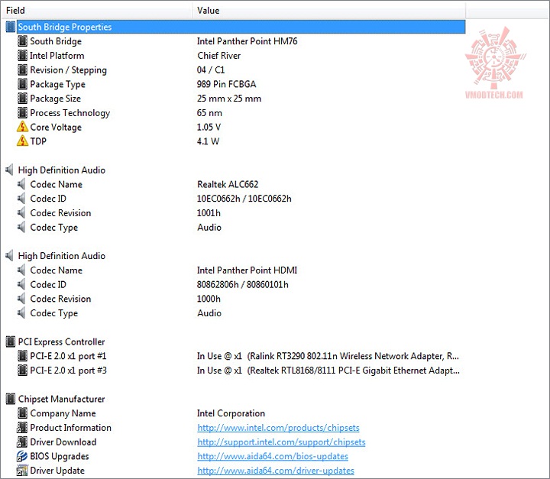
Task: Click the value 989 Pin FCBGA
Action: [x=226, y=84]
